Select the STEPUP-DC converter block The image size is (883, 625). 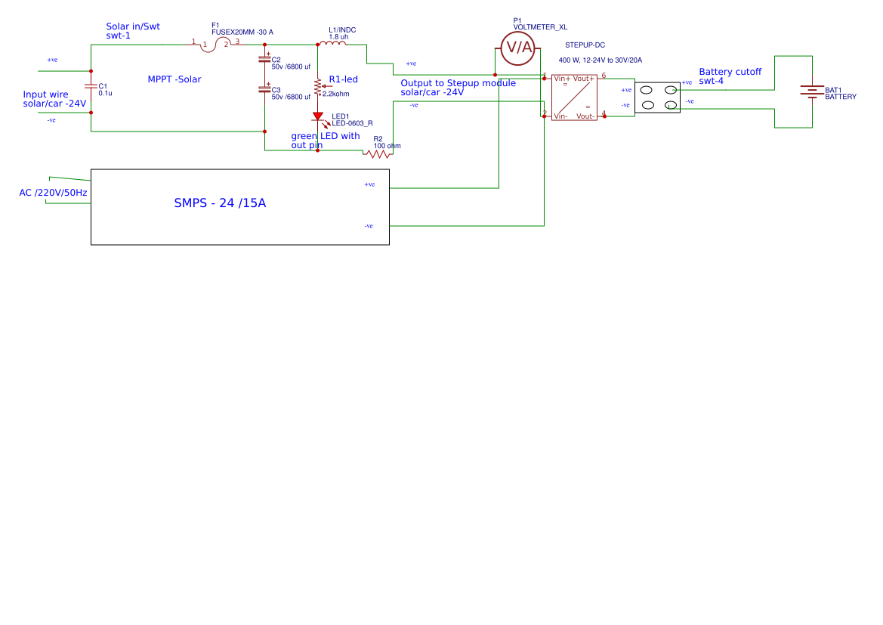click(574, 97)
